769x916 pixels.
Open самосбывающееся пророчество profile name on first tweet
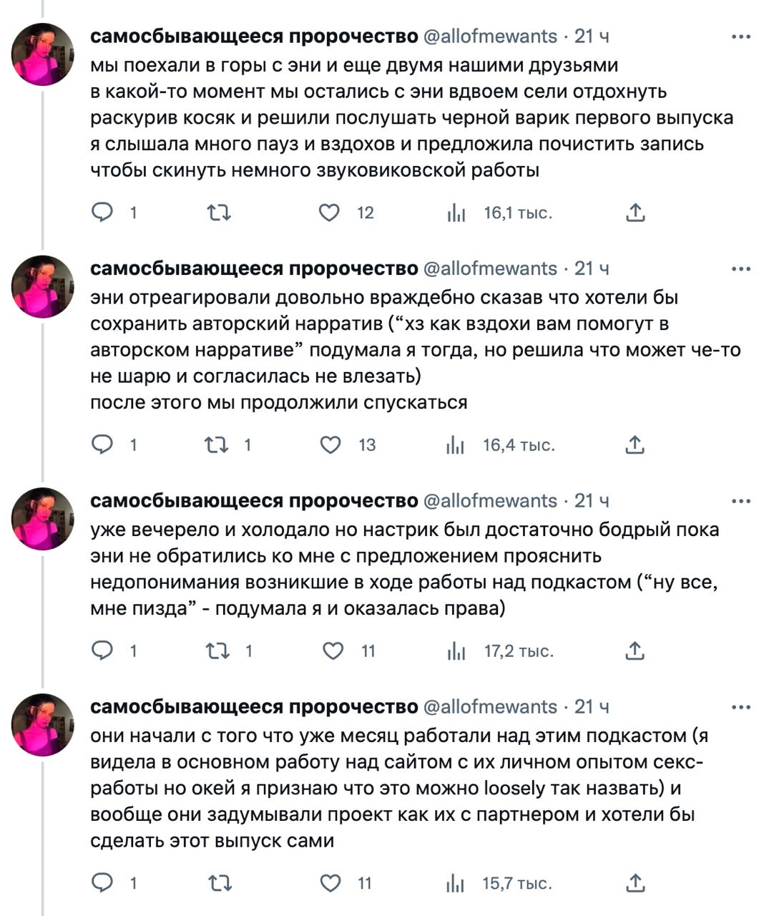254,36
